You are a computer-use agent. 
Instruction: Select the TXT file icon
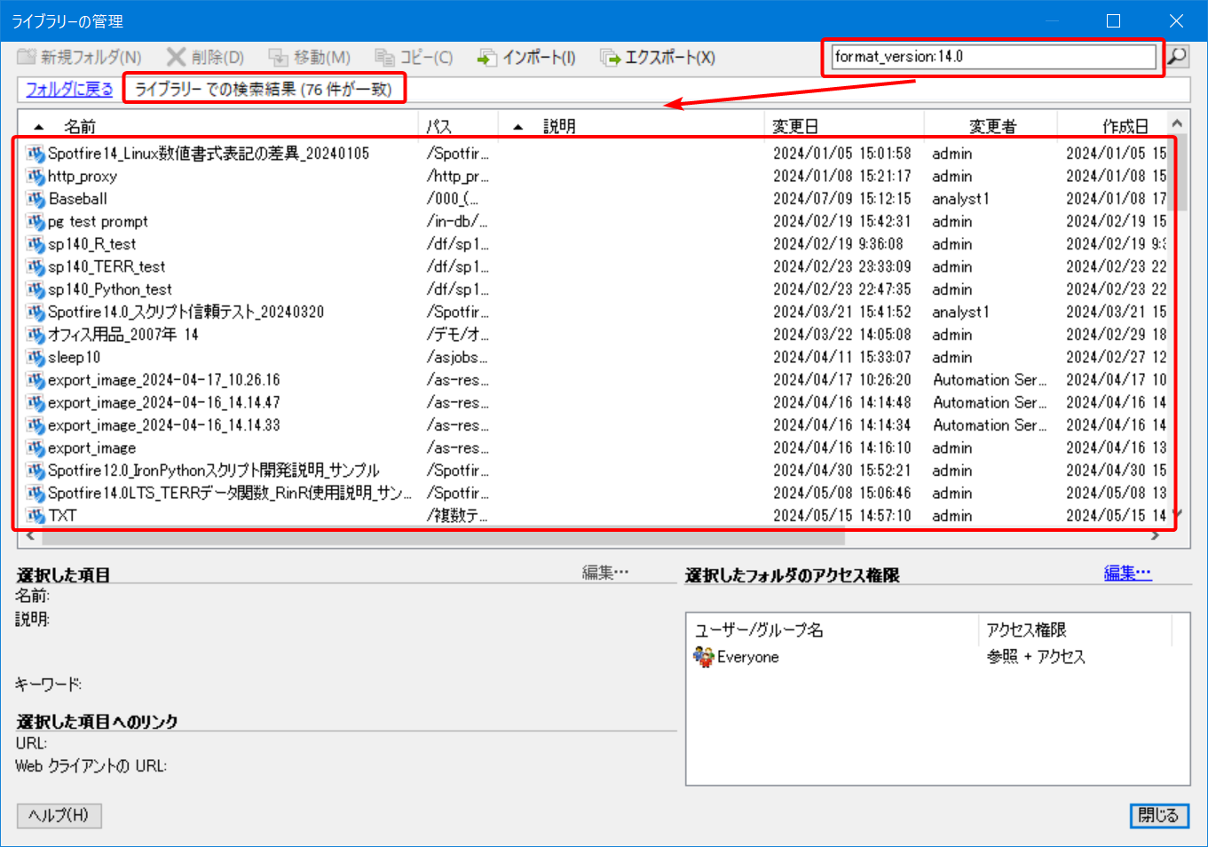click(36, 516)
